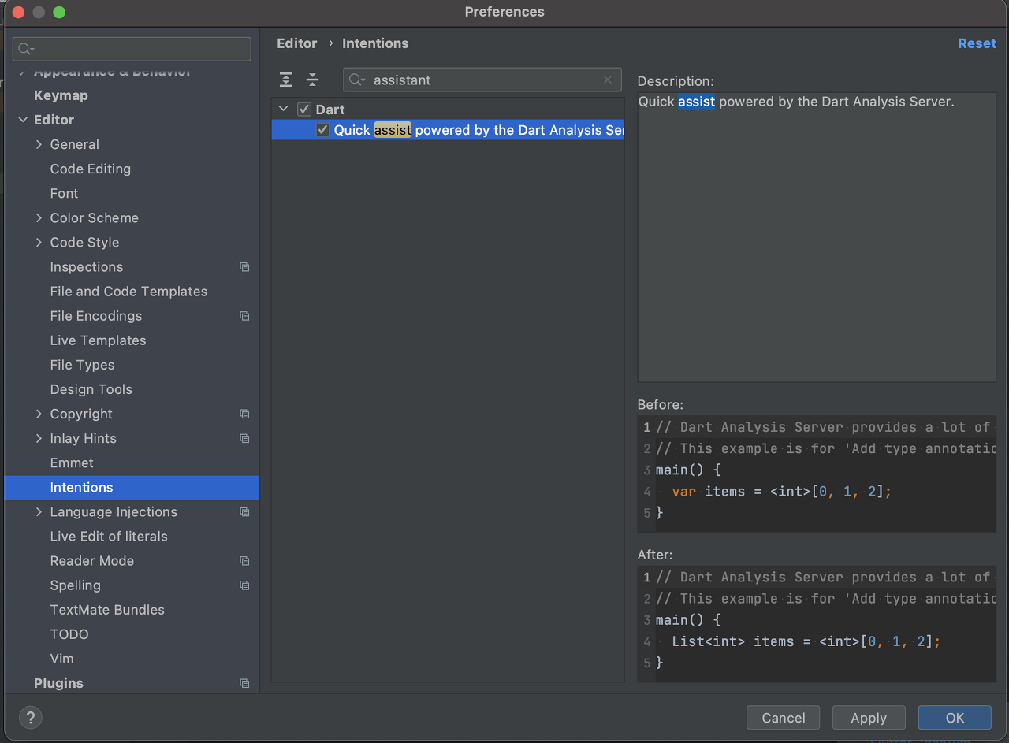Open the search options magnifier in the intentions filter
The height and width of the screenshot is (743, 1009).
click(356, 80)
